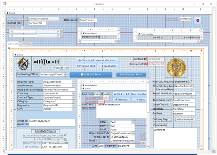Click the TaskOrderNum text field
The image size is (217, 155).
(x=184, y=100)
